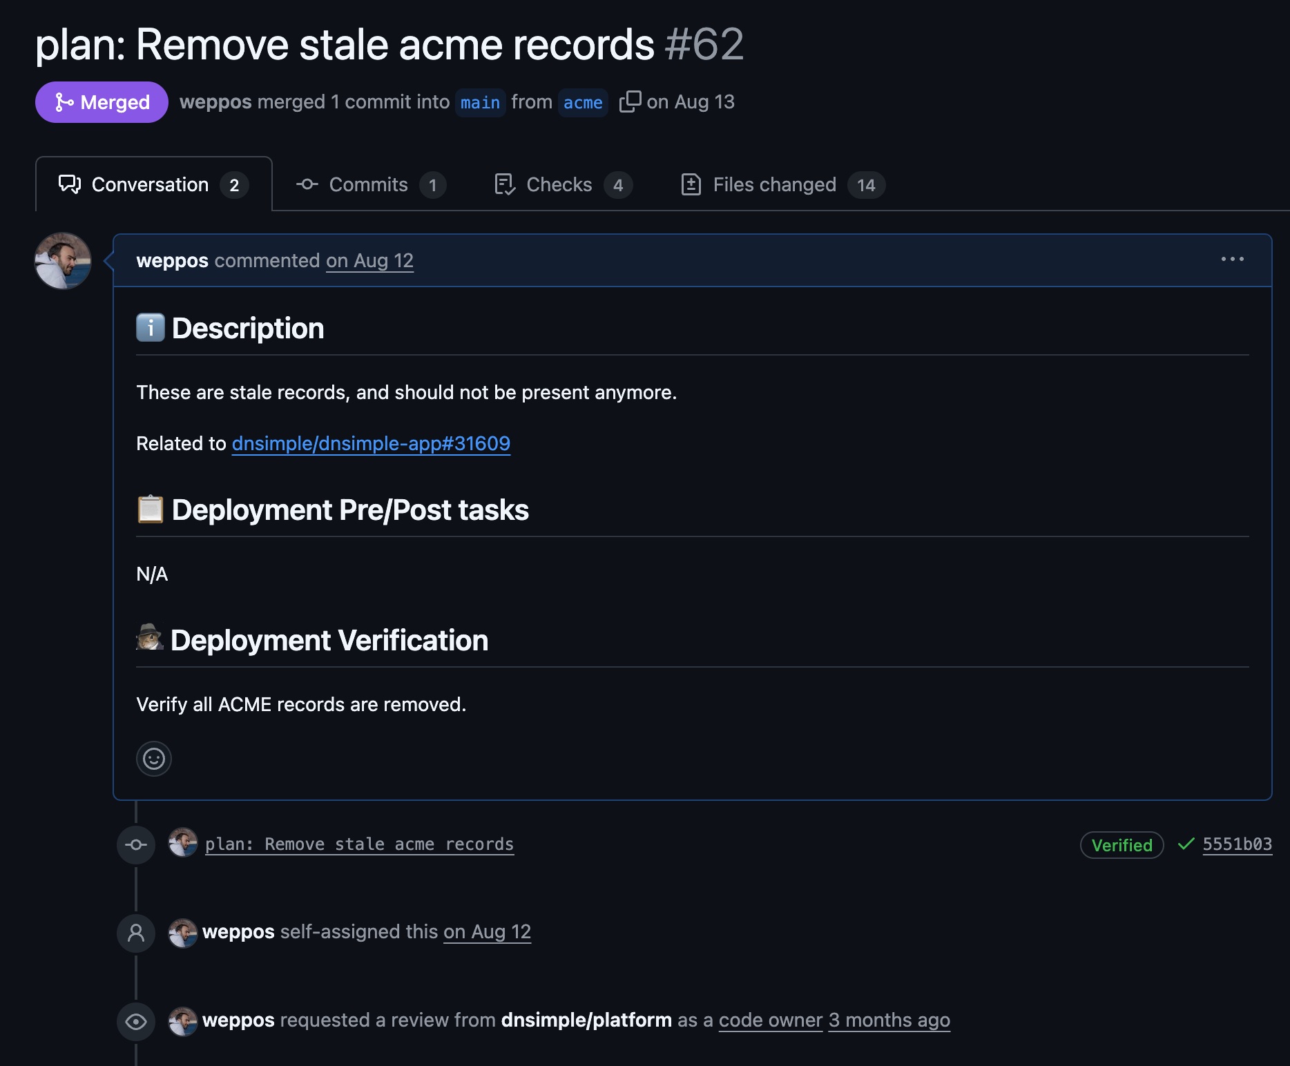Open the emoji reaction smiley icon
This screenshot has width=1290, height=1066.
(154, 759)
